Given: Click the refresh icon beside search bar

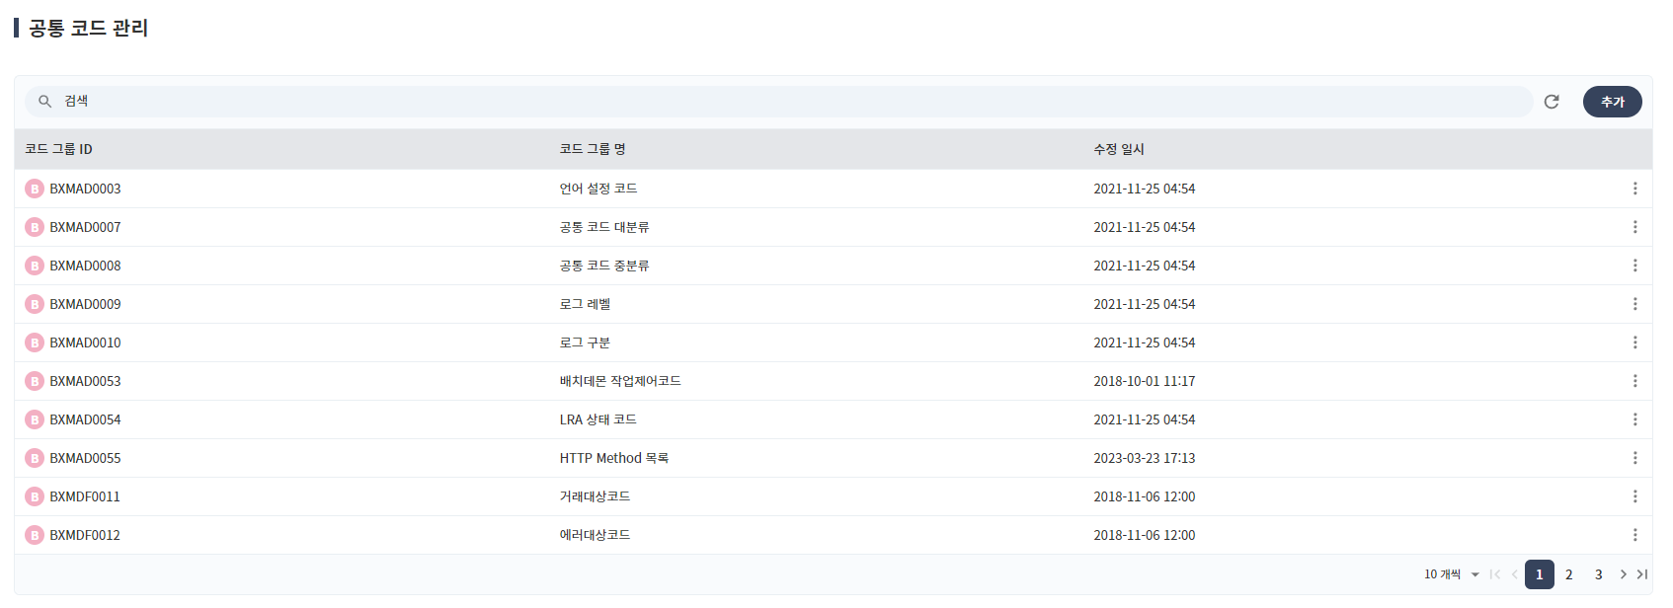Looking at the screenshot, I should [x=1552, y=102].
